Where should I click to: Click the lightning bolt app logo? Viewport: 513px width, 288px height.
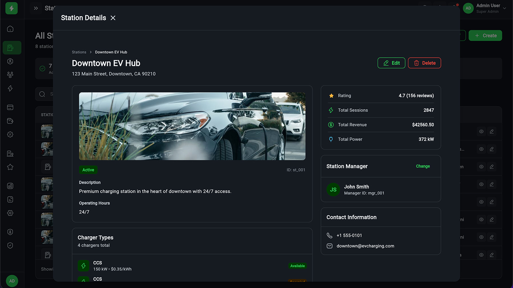point(12,8)
